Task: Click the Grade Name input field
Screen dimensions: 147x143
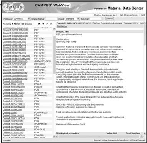Action: click(x=51, y=19)
